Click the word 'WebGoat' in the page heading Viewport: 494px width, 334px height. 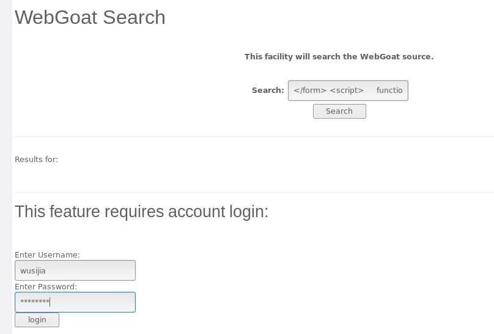(x=56, y=17)
